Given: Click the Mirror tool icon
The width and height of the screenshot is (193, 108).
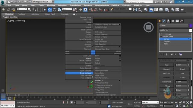Looking at the screenshot, I should pos(135,10).
